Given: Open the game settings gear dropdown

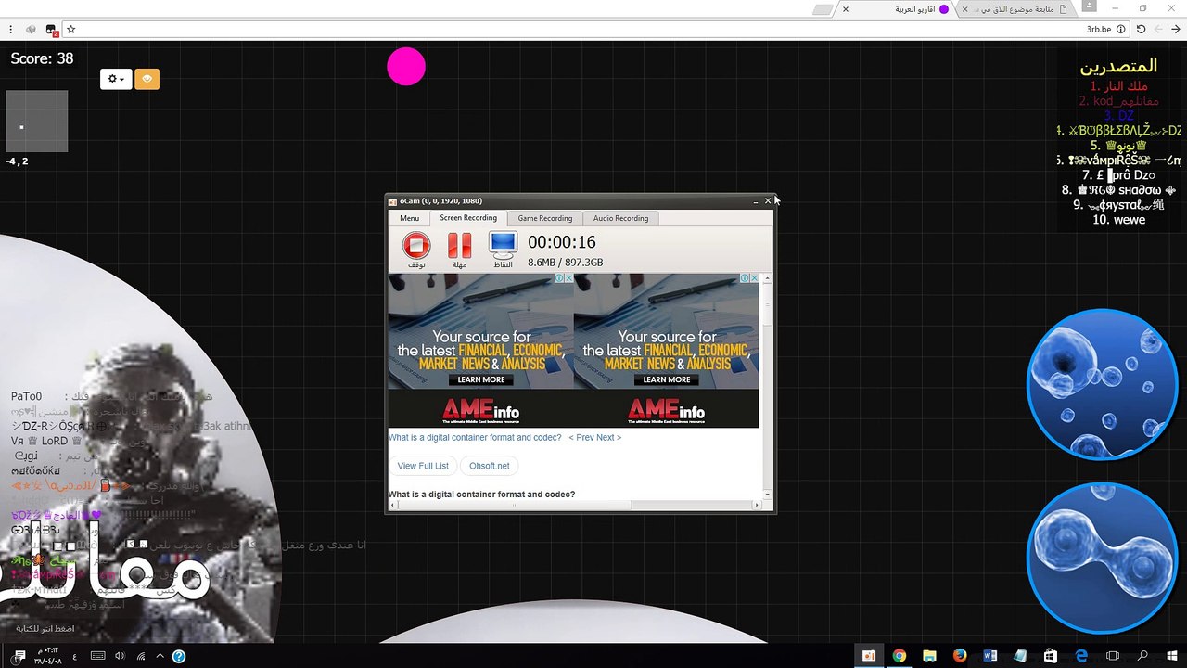Looking at the screenshot, I should tap(116, 79).
